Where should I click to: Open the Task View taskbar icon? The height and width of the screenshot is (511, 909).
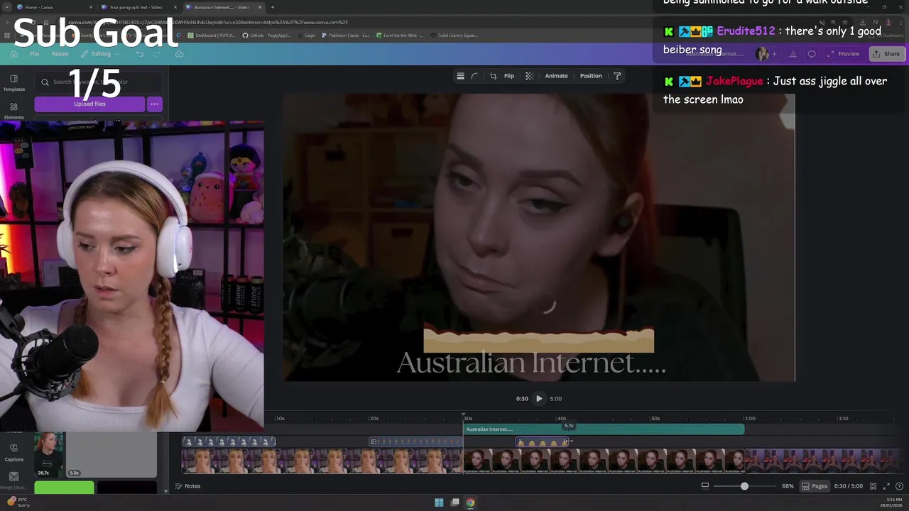454,502
